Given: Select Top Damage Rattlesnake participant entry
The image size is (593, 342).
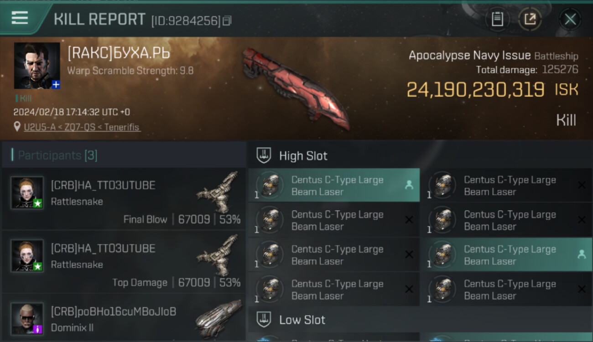Looking at the screenshot, I should pos(124,262).
